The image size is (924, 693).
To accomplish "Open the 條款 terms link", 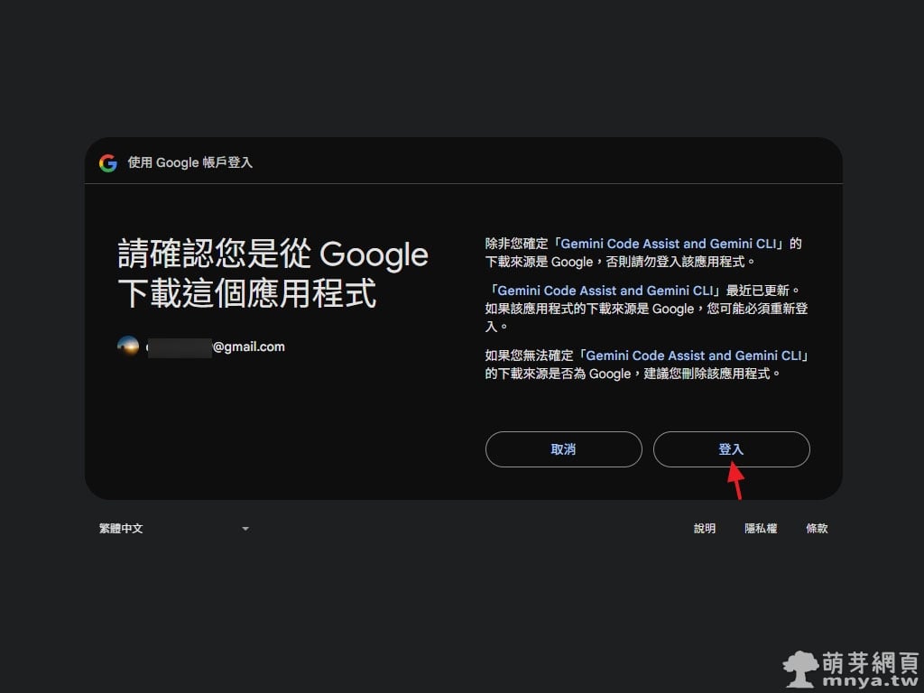I will tap(817, 529).
